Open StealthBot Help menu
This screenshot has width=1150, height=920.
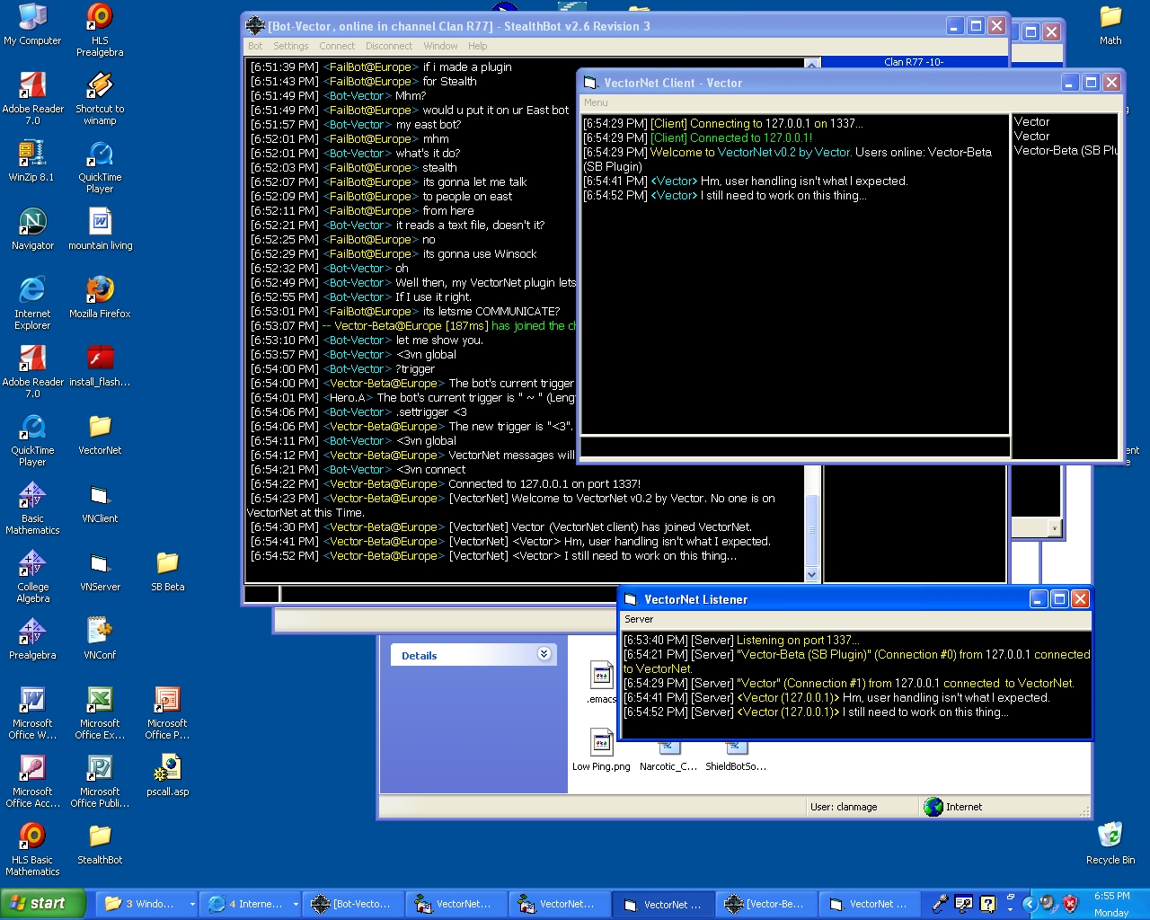click(477, 46)
